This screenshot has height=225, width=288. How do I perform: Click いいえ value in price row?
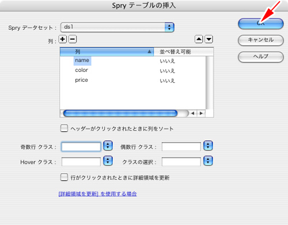tap(168, 81)
